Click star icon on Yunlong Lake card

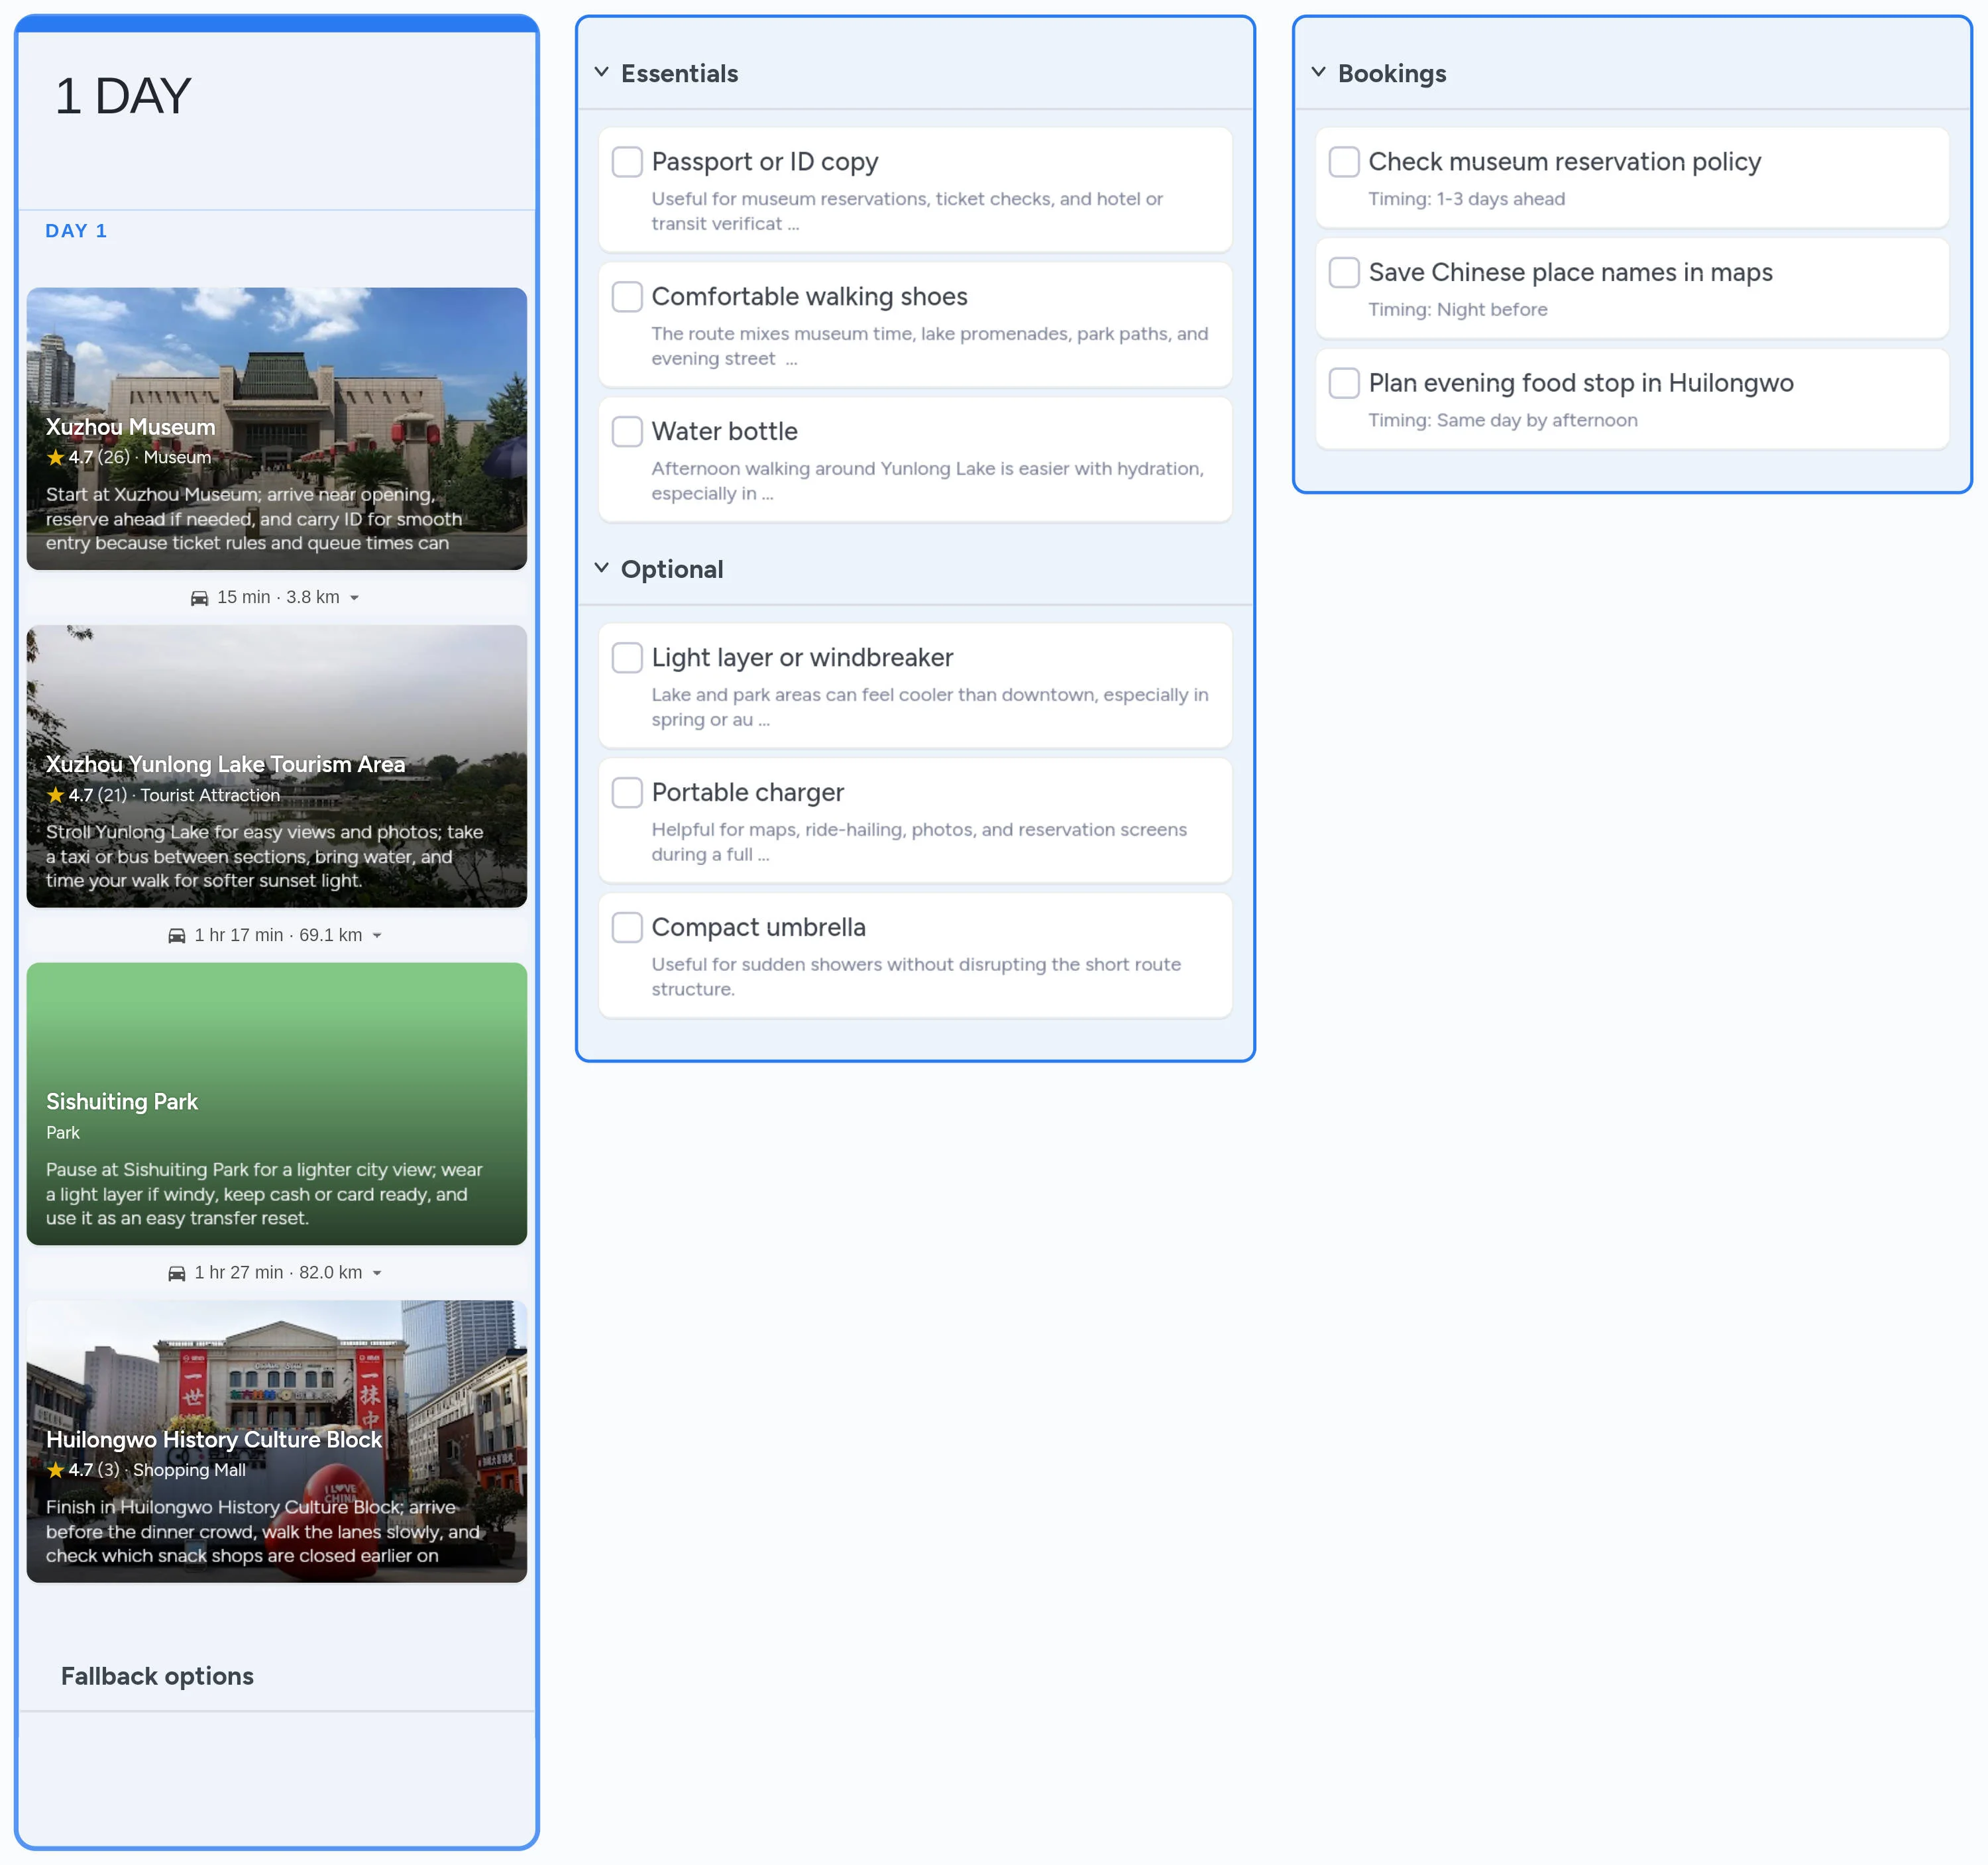point(55,796)
